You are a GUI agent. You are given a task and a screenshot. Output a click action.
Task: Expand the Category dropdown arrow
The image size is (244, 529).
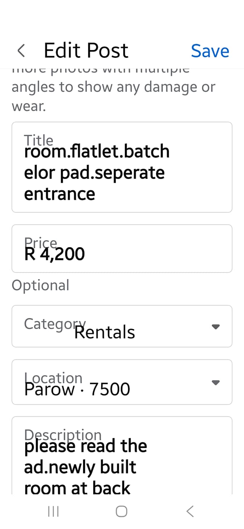pyautogui.click(x=216, y=327)
